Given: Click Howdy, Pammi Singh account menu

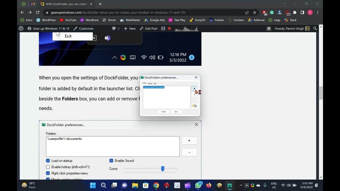Looking at the screenshot, I should pyautogui.click(x=292, y=28).
